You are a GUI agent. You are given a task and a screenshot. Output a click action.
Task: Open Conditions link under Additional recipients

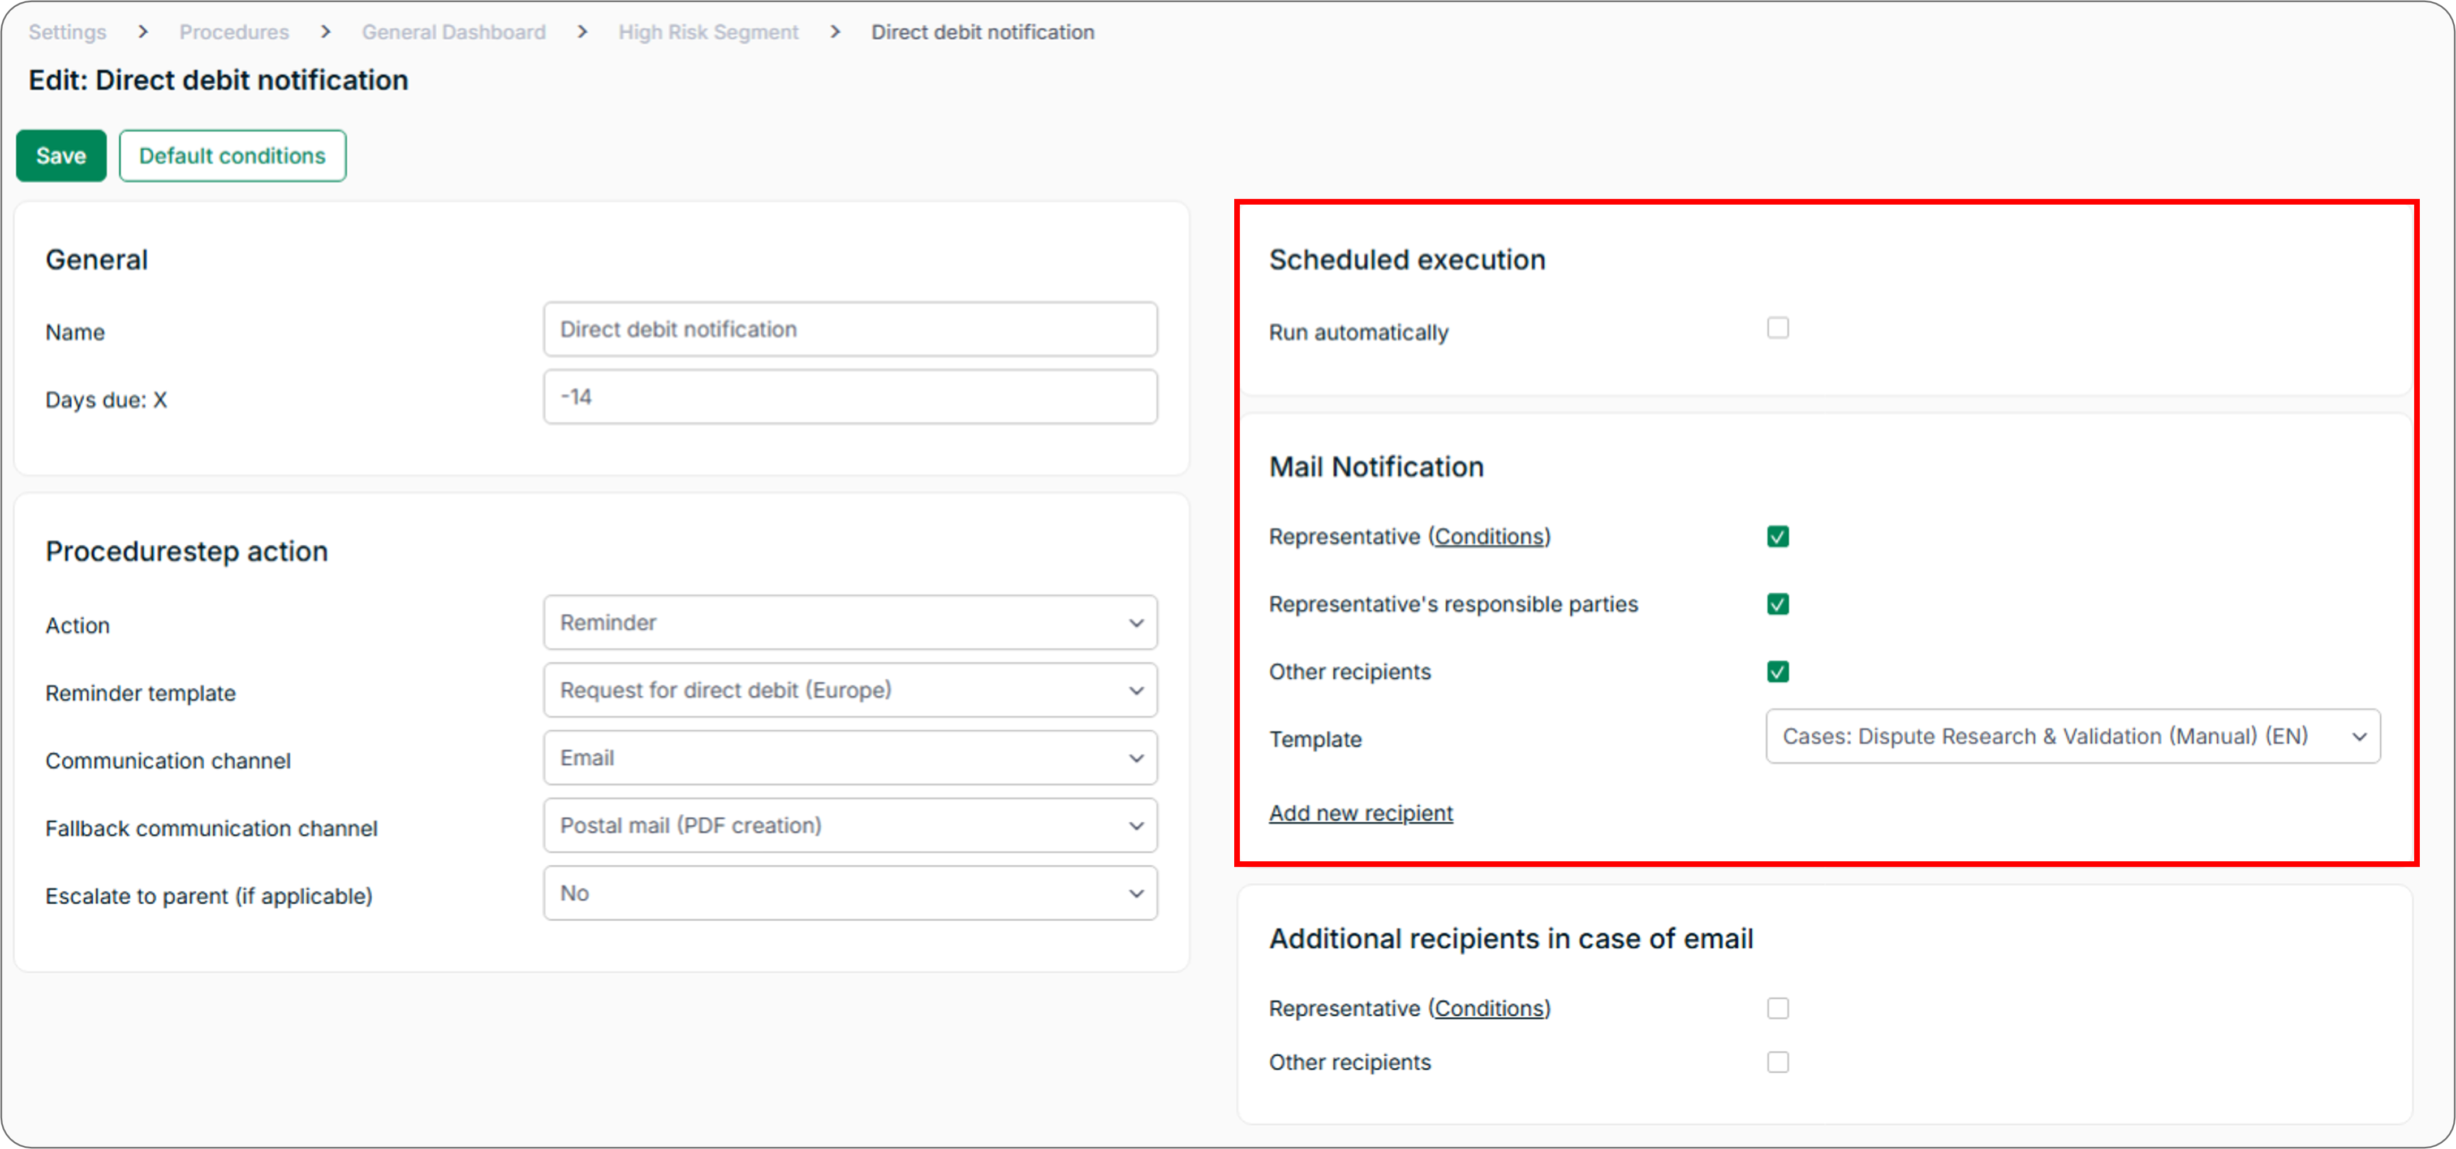[1489, 1009]
